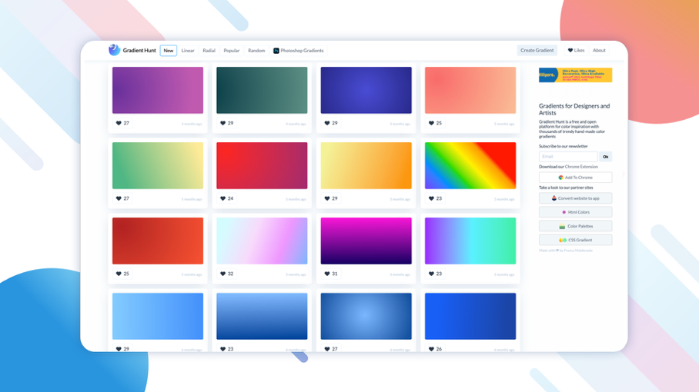Image resolution: width=699 pixels, height=392 pixels.
Task: Follow the Chrome Extension link
Action: (x=581, y=167)
